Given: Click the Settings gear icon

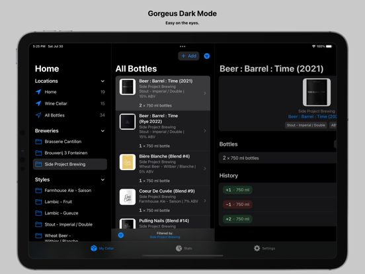Looking at the screenshot, I should point(257,248).
